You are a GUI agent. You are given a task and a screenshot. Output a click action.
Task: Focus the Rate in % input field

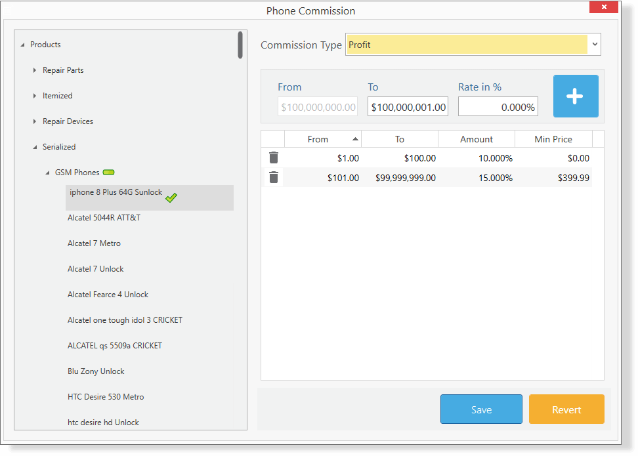(x=498, y=107)
